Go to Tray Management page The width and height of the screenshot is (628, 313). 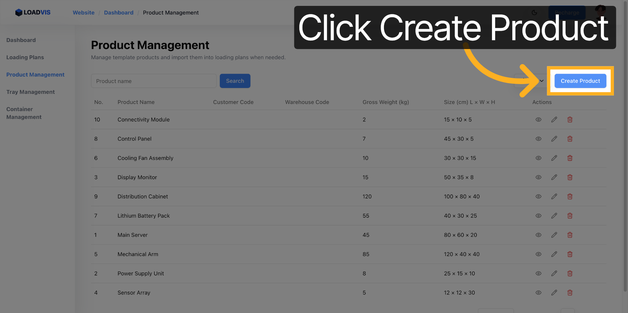[30, 92]
